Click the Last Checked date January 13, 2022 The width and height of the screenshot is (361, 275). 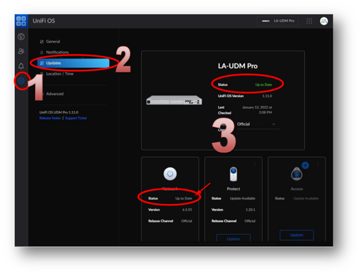click(257, 110)
